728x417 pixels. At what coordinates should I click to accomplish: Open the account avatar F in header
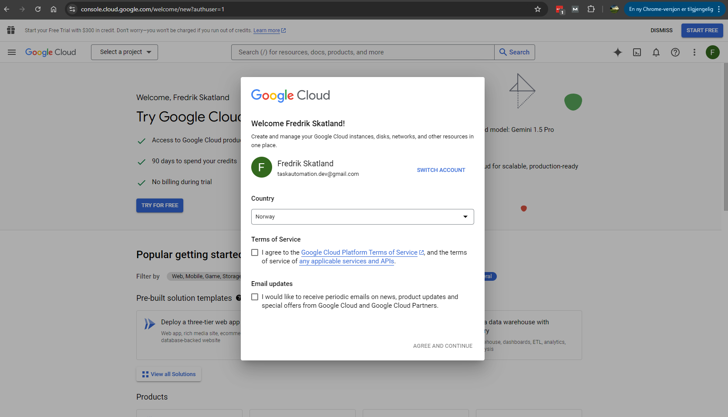(x=713, y=52)
